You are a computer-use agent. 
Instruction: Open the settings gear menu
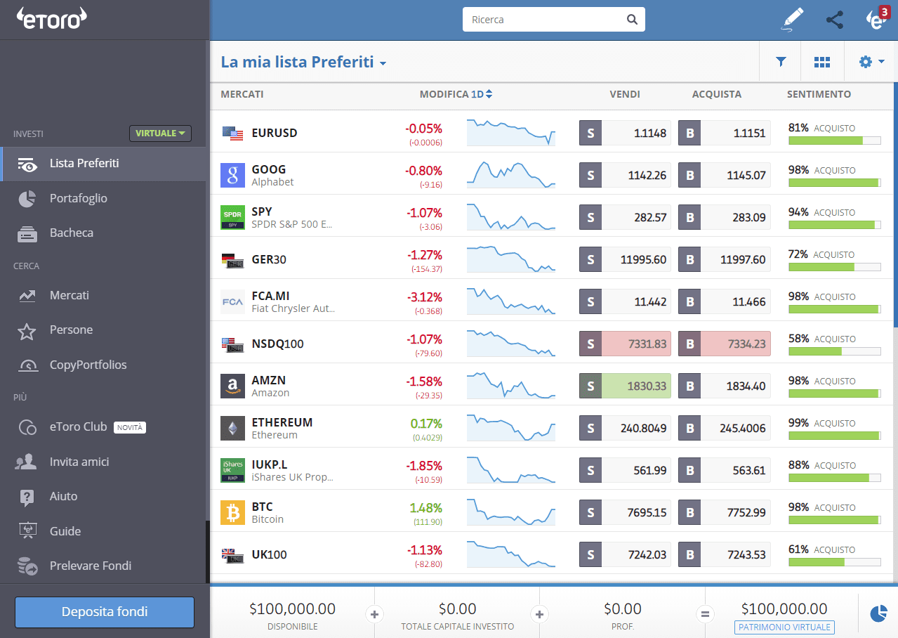(871, 62)
